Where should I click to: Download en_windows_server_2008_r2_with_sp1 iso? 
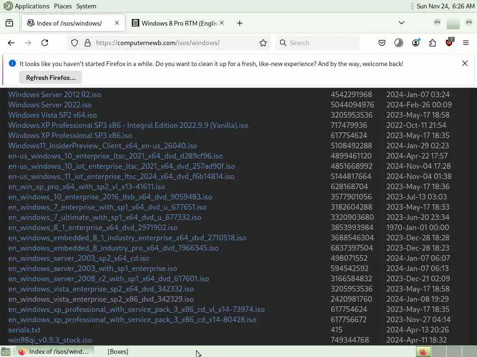click(x=108, y=279)
